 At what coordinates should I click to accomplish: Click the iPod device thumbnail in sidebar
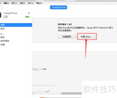pyautogui.click(x=1, y=15)
